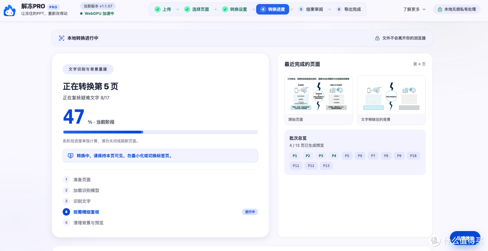
Task: Click the 第 4 页 label
Action: (x=419, y=64)
